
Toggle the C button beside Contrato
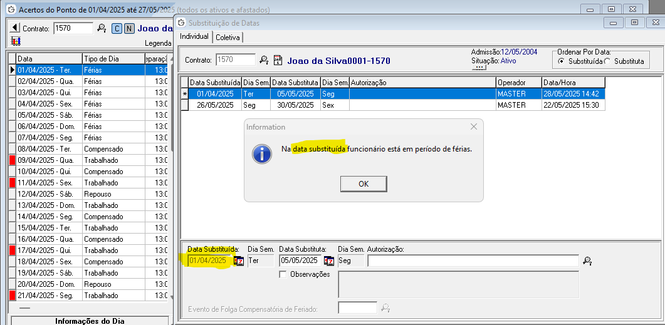117,28
